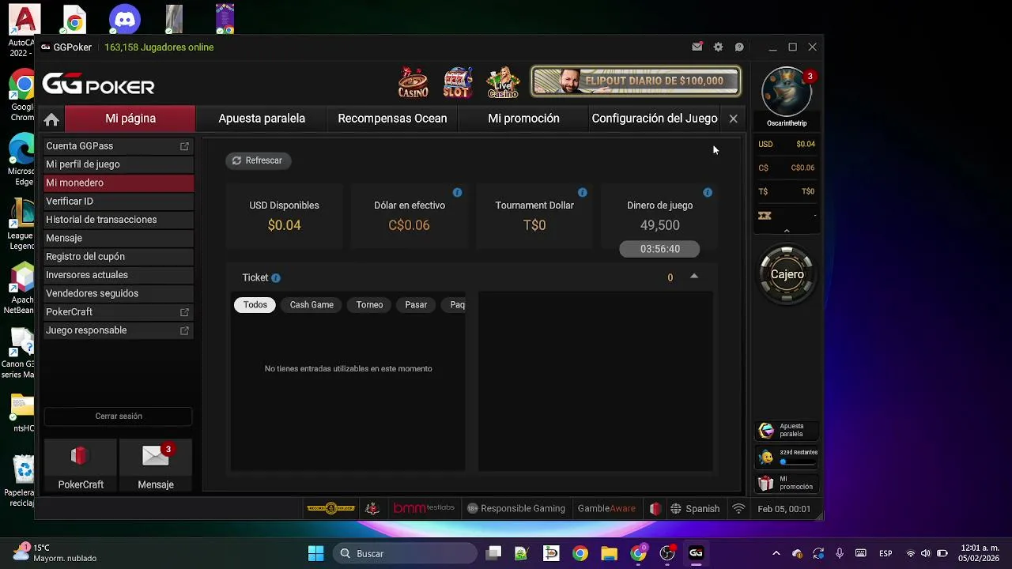Open the PokerCraft red cube shortcut

point(80,466)
